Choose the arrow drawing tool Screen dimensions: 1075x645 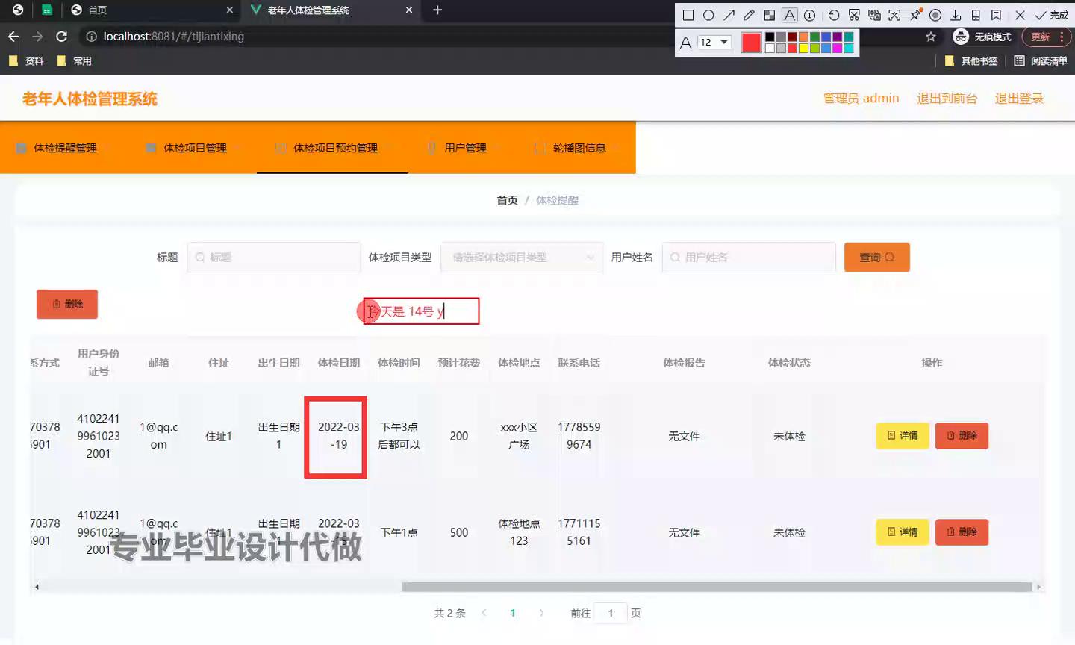pyautogui.click(x=729, y=15)
